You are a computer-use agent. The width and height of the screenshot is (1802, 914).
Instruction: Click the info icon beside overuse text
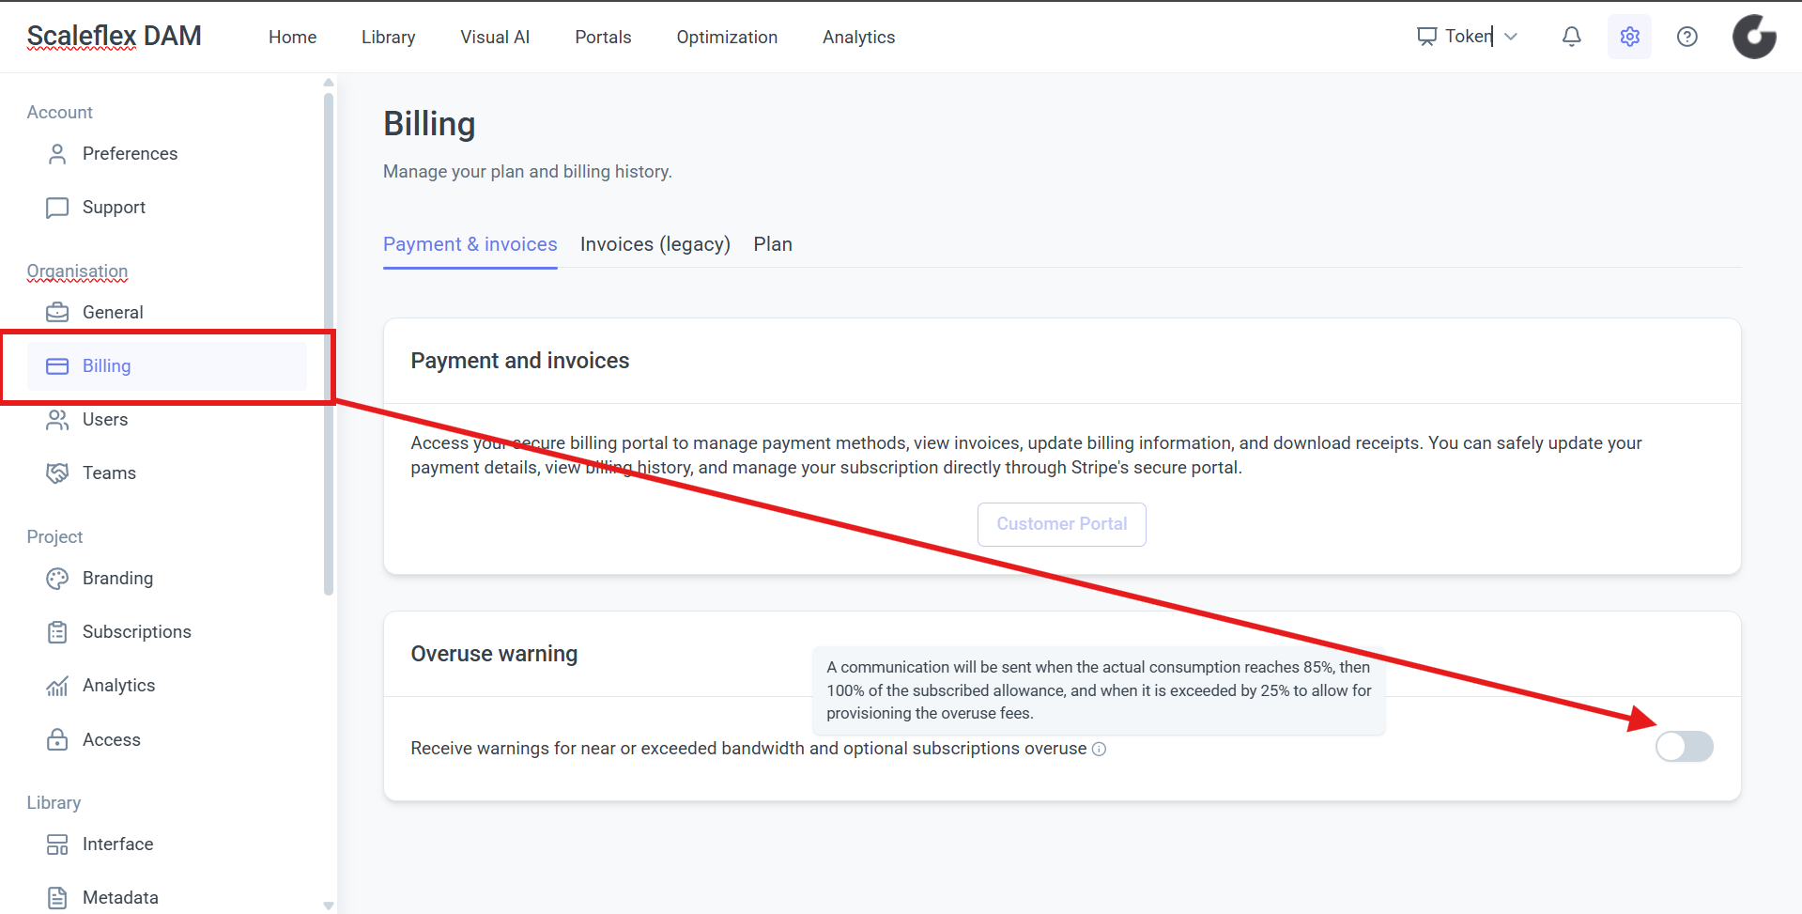click(x=1099, y=749)
